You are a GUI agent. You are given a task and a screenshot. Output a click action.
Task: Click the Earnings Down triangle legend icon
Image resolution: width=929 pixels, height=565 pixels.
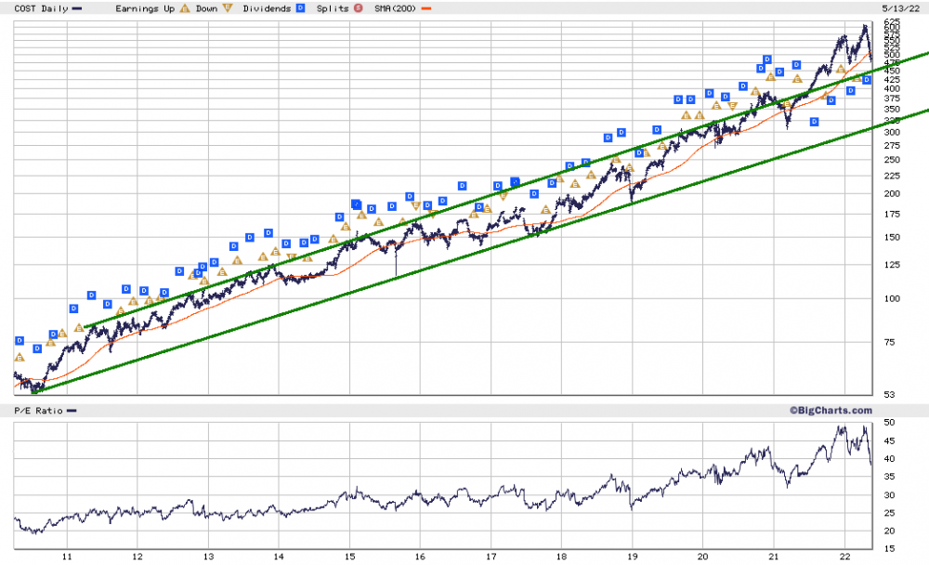click(228, 8)
